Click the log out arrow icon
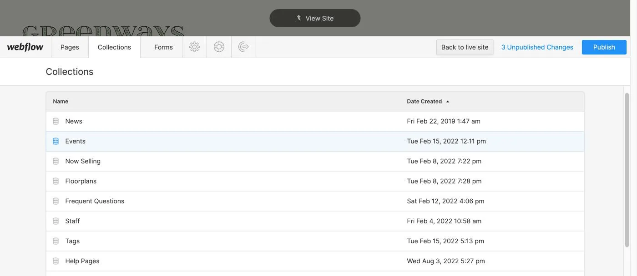Image resolution: width=637 pixels, height=276 pixels. pos(243,47)
